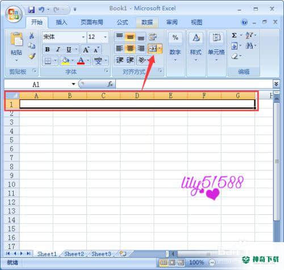Switch to Sheet2 worksheet tab
This screenshot has width=284, height=270.
point(74,254)
